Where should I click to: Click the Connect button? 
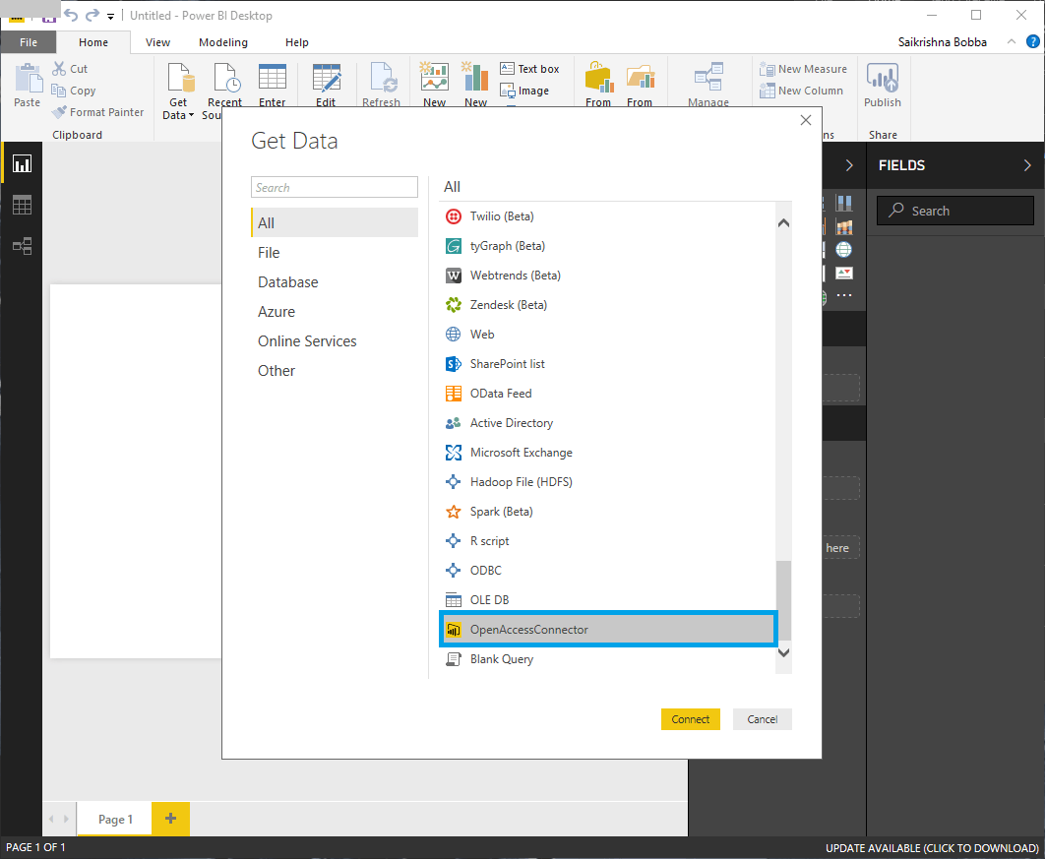click(x=690, y=719)
